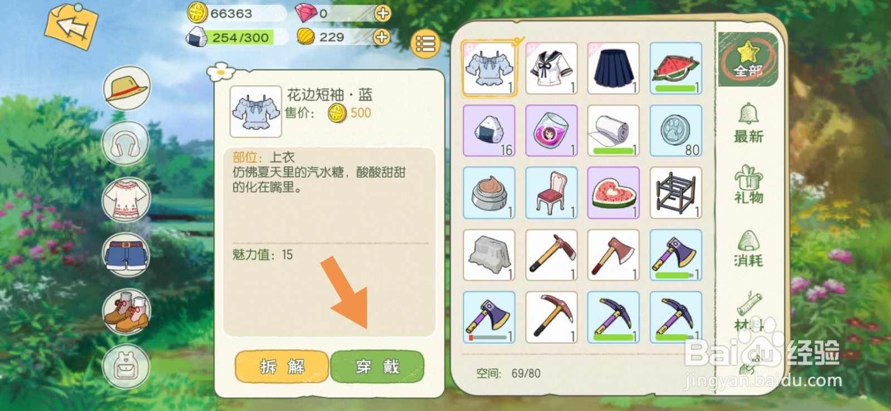Select the navy pleated skirt item
This screenshot has width=891, height=411.
614,68
